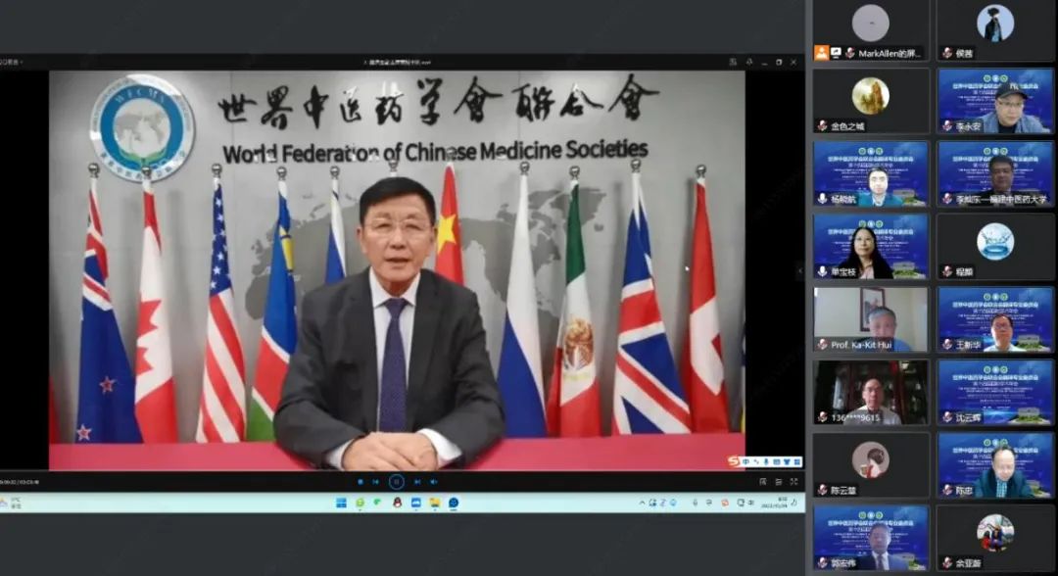Select participant 金色之城's tile

pos(871,101)
